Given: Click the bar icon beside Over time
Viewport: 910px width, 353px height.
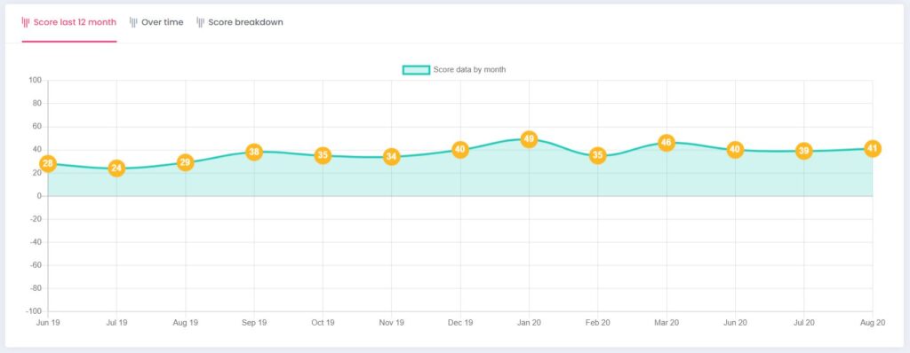Looking at the screenshot, I should coord(133,22).
